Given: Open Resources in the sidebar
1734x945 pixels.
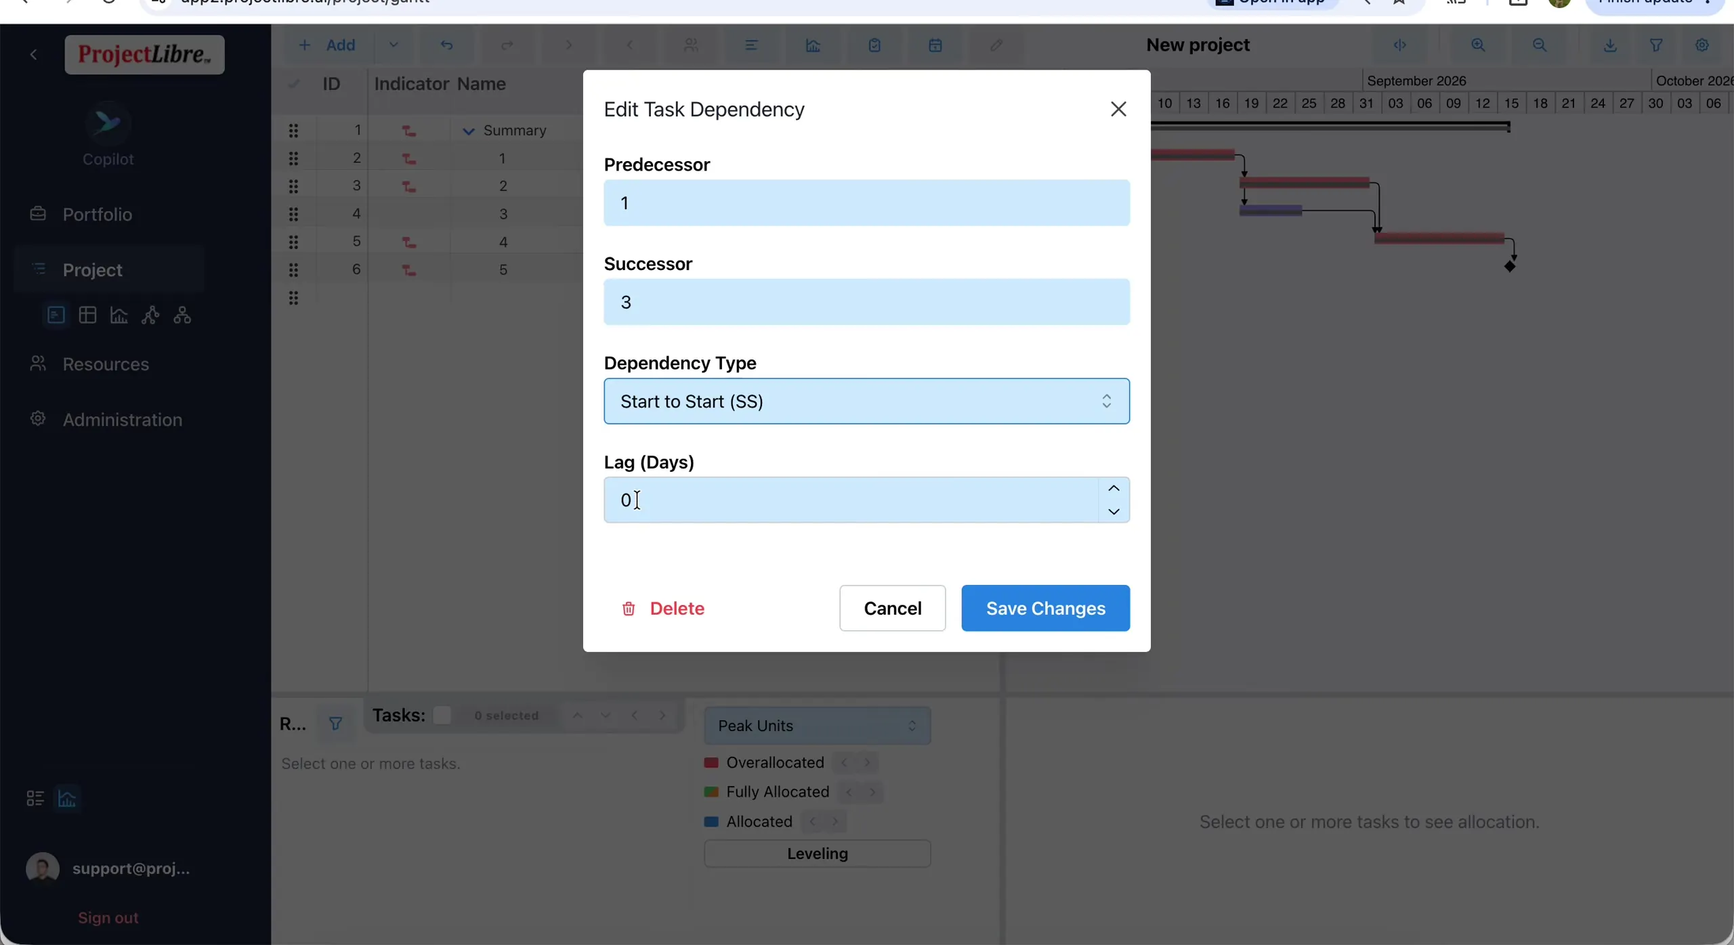Looking at the screenshot, I should (105, 364).
